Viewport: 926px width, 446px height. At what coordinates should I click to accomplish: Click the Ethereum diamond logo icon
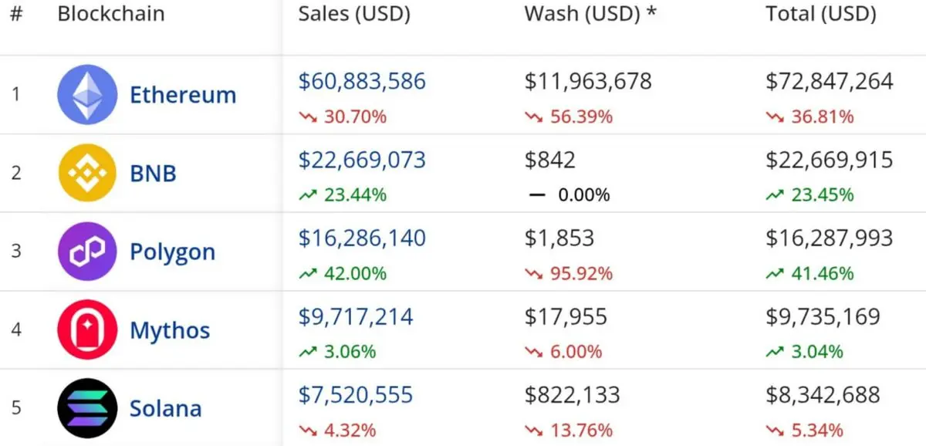tap(87, 94)
